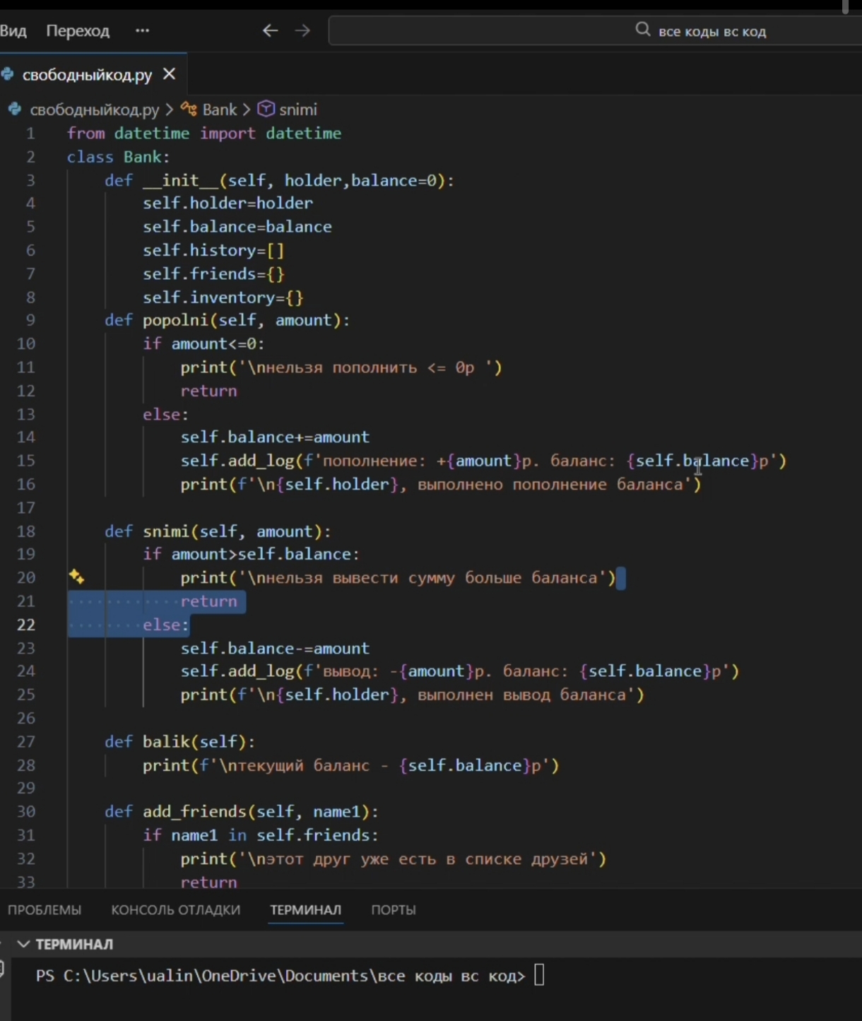Click the magnifier icon in the search bar
862x1021 pixels.
[642, 30]
